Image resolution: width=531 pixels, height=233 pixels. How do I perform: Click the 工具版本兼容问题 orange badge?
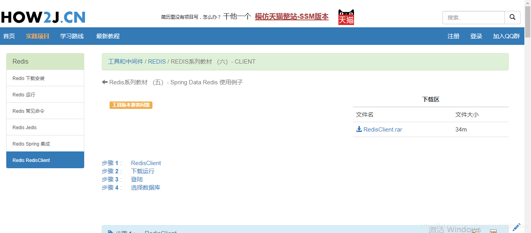coord(131,105)
